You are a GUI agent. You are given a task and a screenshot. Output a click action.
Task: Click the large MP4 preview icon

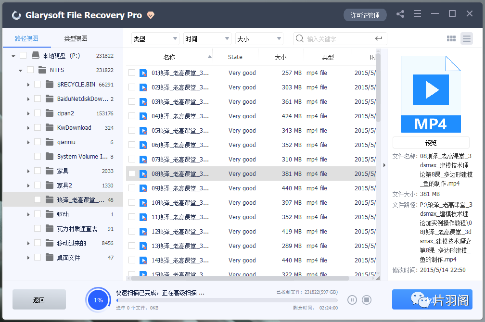coord(431,94)
